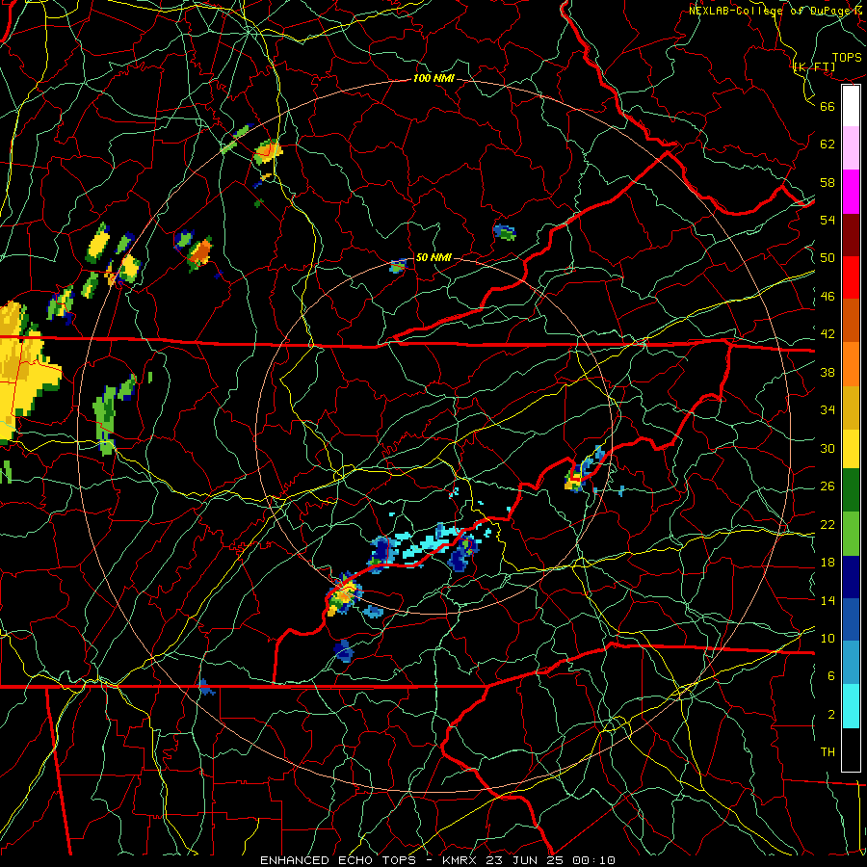Click the light green legend swatch

pos(851,534)
